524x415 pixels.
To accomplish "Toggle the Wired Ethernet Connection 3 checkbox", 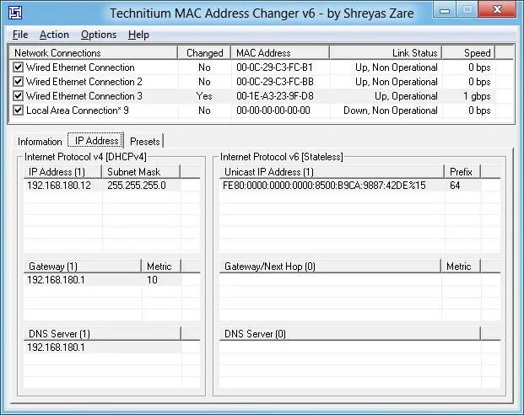I will coord(18,96).
